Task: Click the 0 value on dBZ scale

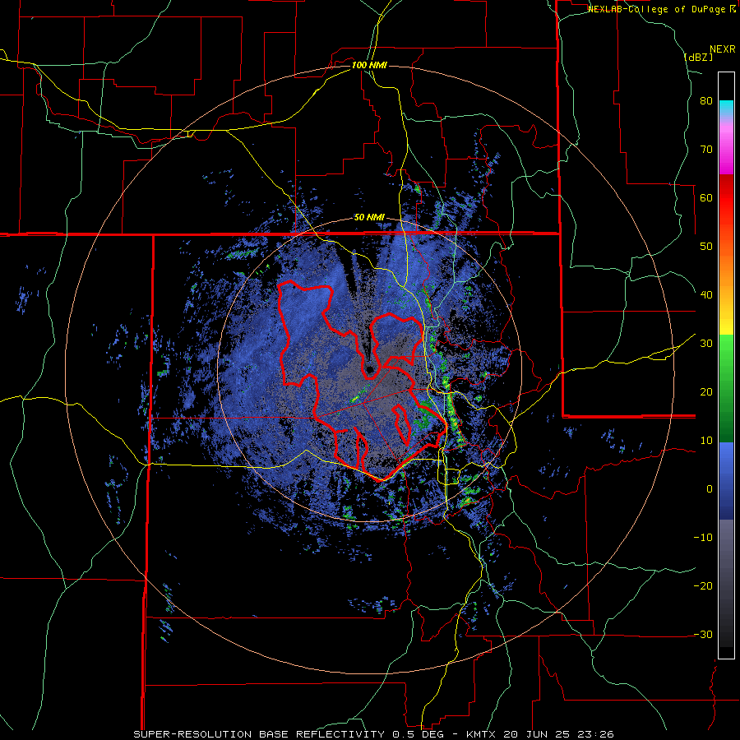Action: point(710,489)
